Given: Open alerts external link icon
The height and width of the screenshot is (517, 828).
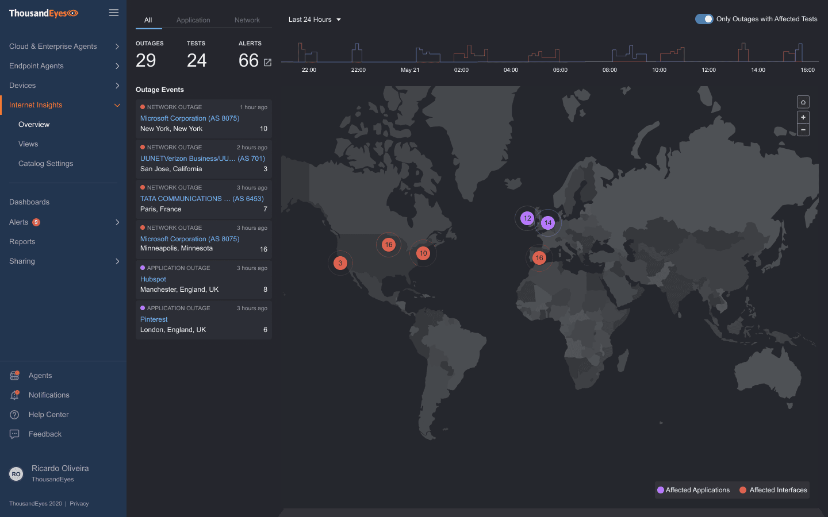Looking at the screenshot, I should coord(267,62).
